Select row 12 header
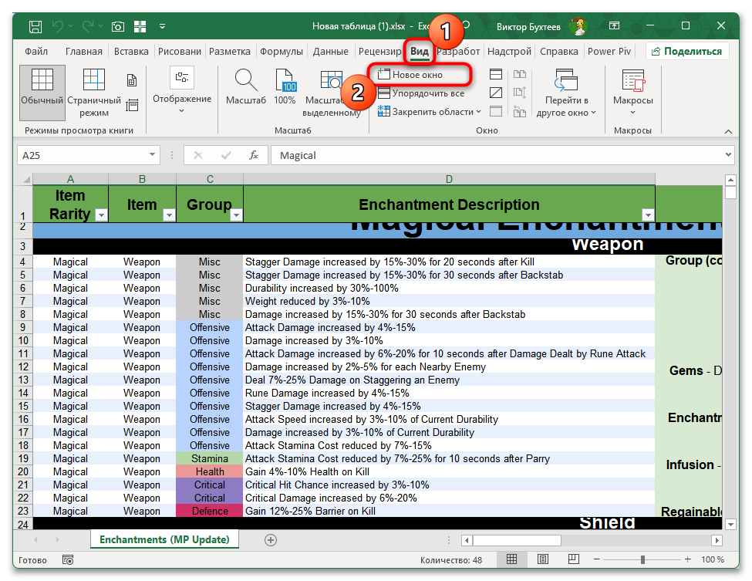The width and height of the screenshot is (752, 581). coord(23,367)
